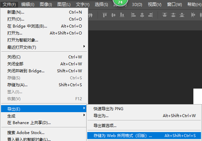The height and width of the screenshot is (141, 202).
Task: Open the 文件(F) menu
Action: (9, 5)
